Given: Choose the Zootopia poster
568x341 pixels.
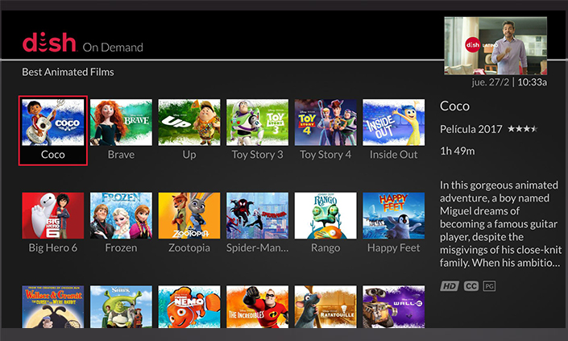Looking at the screenshot, I should 189,215.
